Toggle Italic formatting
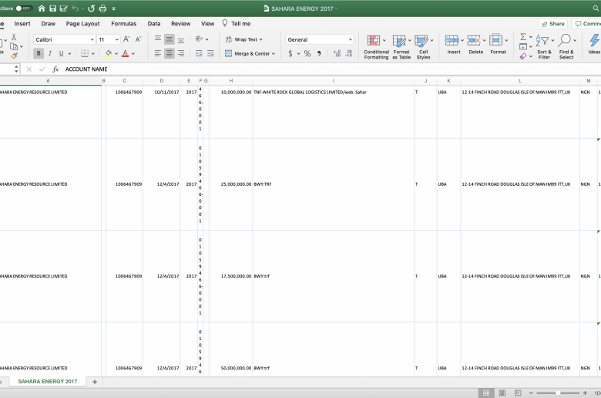The height and width of the screenshot is (398, 601). (50, 54)
